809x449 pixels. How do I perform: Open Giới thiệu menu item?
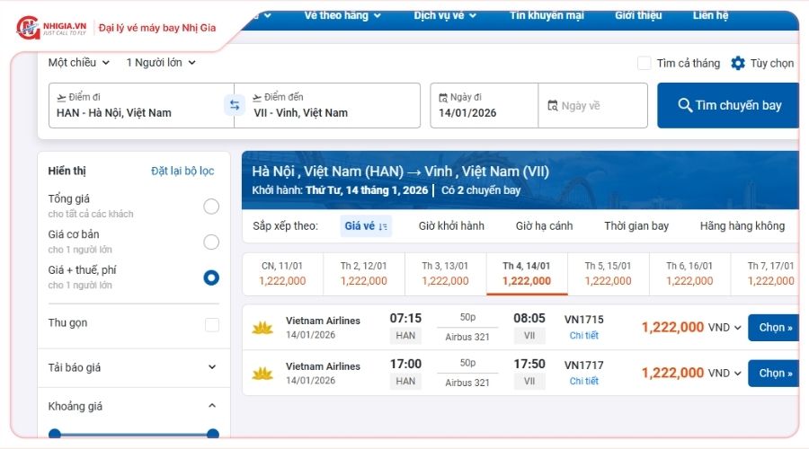click(638, 15)
